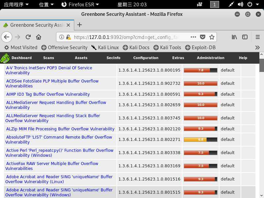Open the 位置 places menu
This screenshot has height=198, width=264.
[x=46, y=5]
